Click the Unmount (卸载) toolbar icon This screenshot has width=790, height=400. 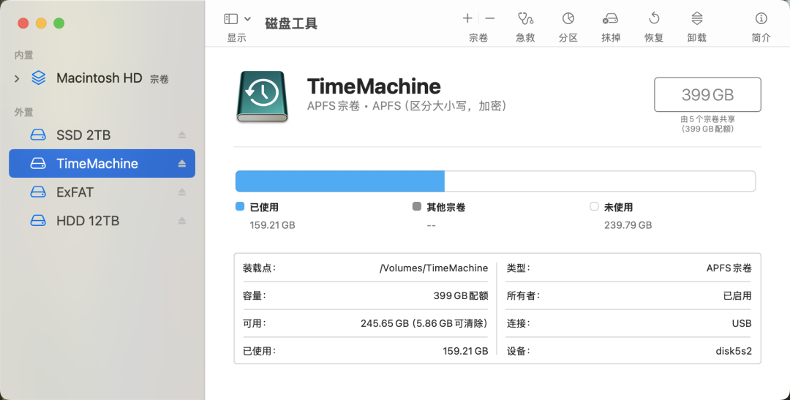696,19
